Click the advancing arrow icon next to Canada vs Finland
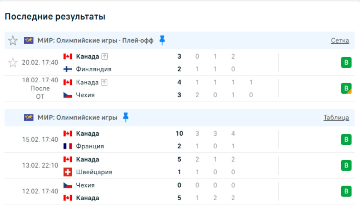The image size is (360, 208). coord(105,57)
